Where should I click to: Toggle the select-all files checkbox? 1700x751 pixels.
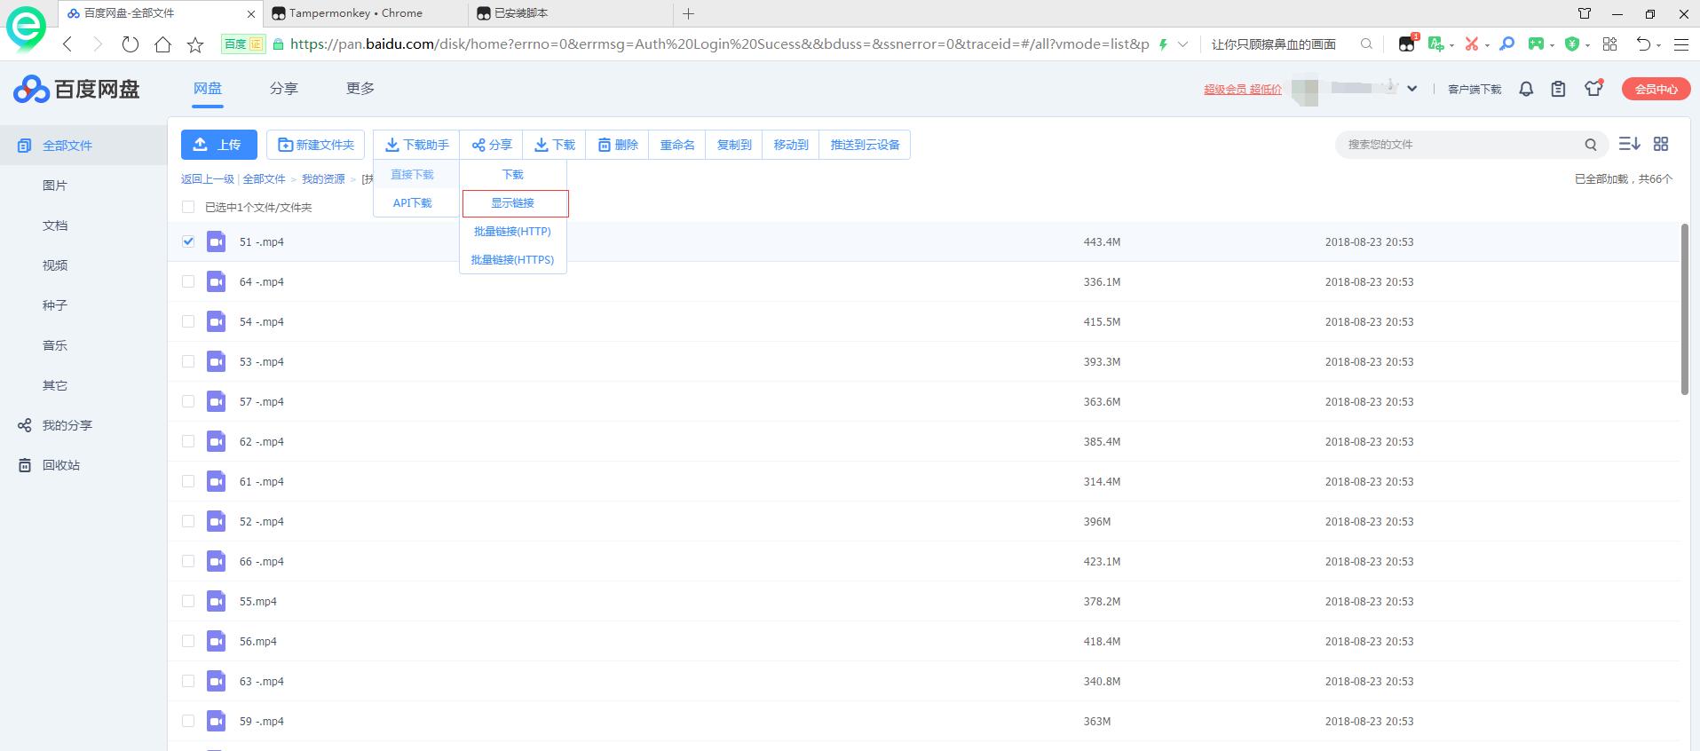pyautogui.click(x=188, y=207)
